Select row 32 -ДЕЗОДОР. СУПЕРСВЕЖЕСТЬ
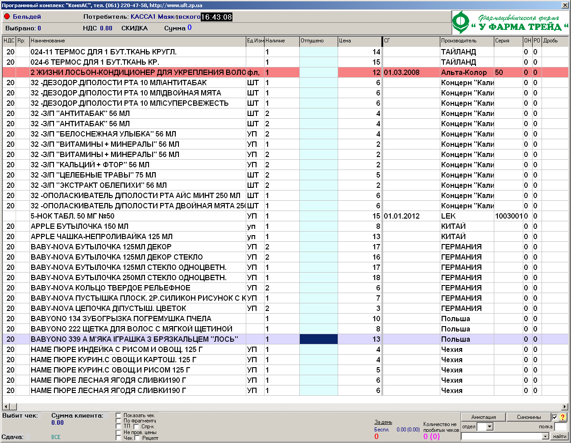The image size is (571, 443). pos(285,103)
